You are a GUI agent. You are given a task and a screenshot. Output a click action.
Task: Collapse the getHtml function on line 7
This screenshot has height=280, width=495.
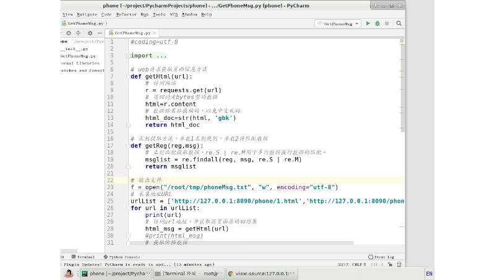[128, 77]
